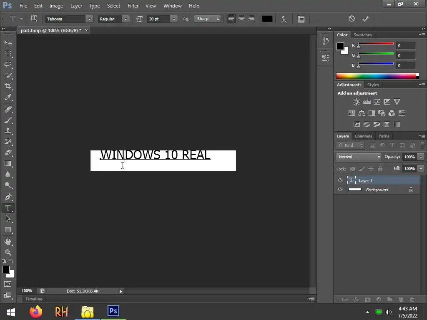Click the color spectrum ramp
The image size is (427, 320).
[x=377, y=76]
